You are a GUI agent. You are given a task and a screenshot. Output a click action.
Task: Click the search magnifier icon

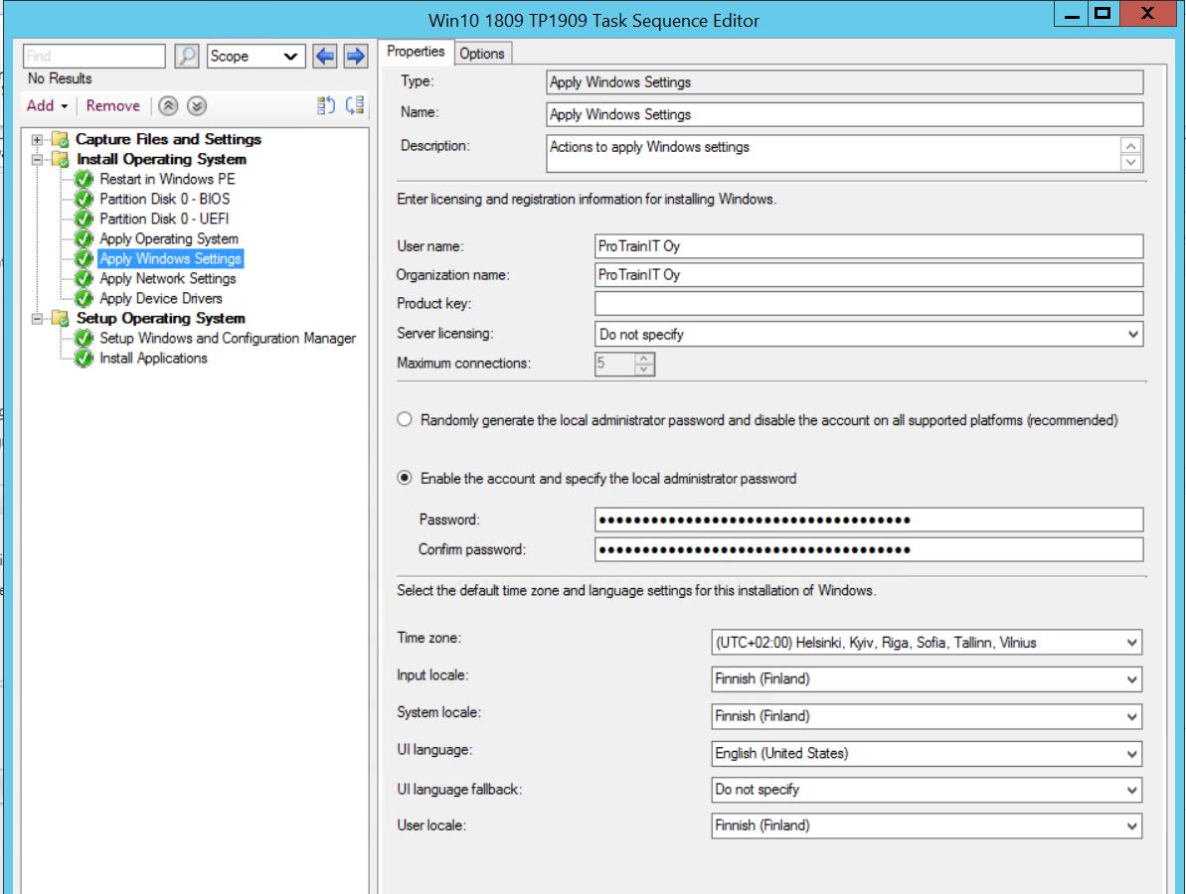[187, 56]
